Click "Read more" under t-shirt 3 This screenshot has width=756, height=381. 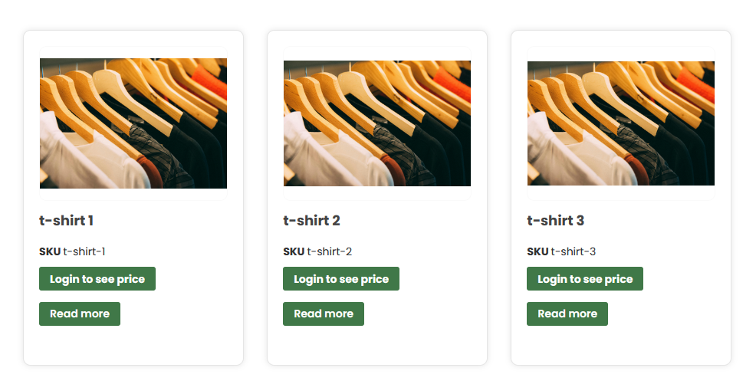[x=567, y=314]
